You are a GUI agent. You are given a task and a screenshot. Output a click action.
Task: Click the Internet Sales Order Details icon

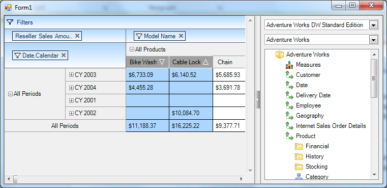tap(289, 126)
